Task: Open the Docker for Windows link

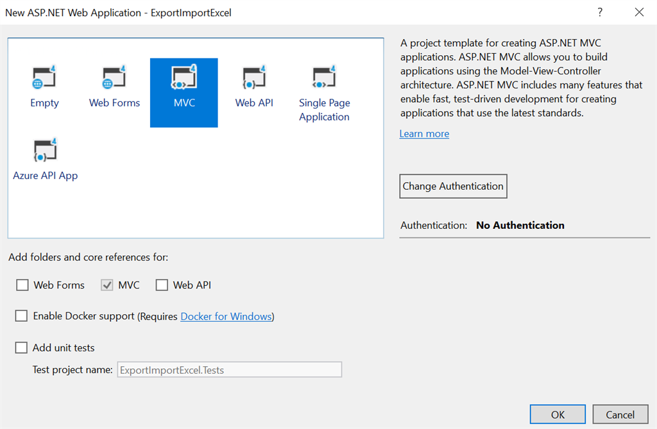Action: (226, 315)
